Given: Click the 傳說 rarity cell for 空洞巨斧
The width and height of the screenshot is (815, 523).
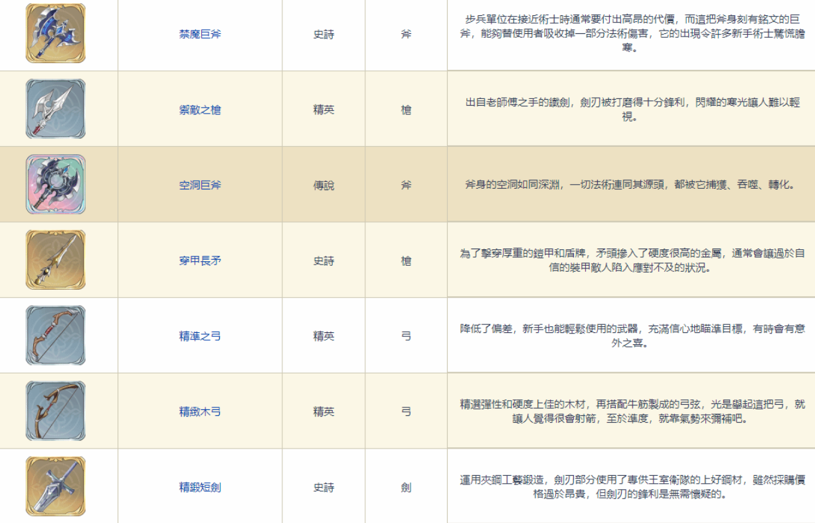Looking at the screenshot, I should (x=323, y=185).
